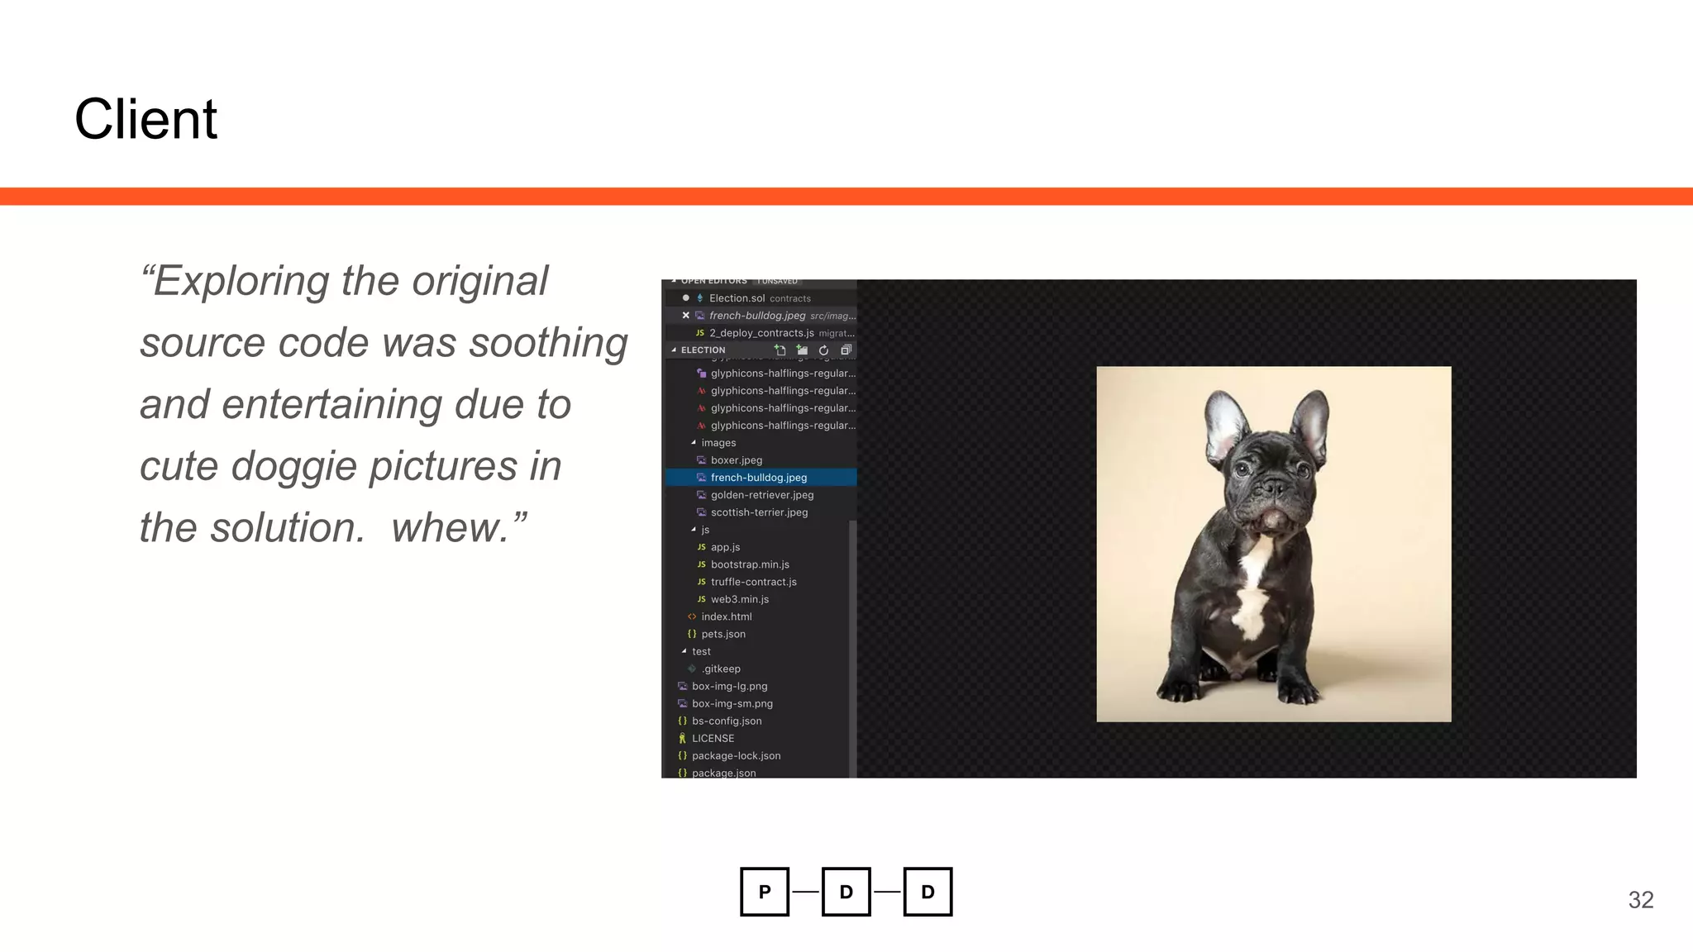1693x952 pixels.
Task: Open package-lock.json in the file tree
Action: [757, 755]
